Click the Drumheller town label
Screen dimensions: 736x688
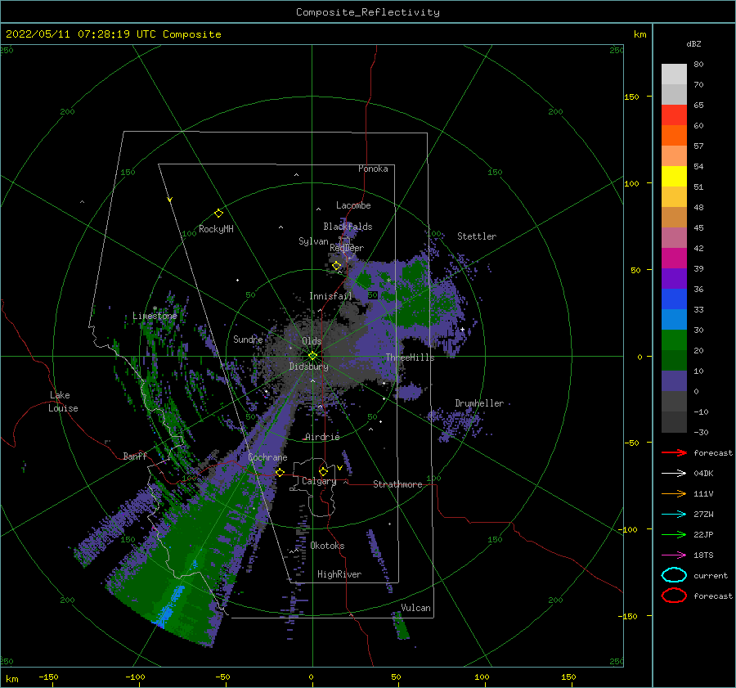(x=479, y=403)
